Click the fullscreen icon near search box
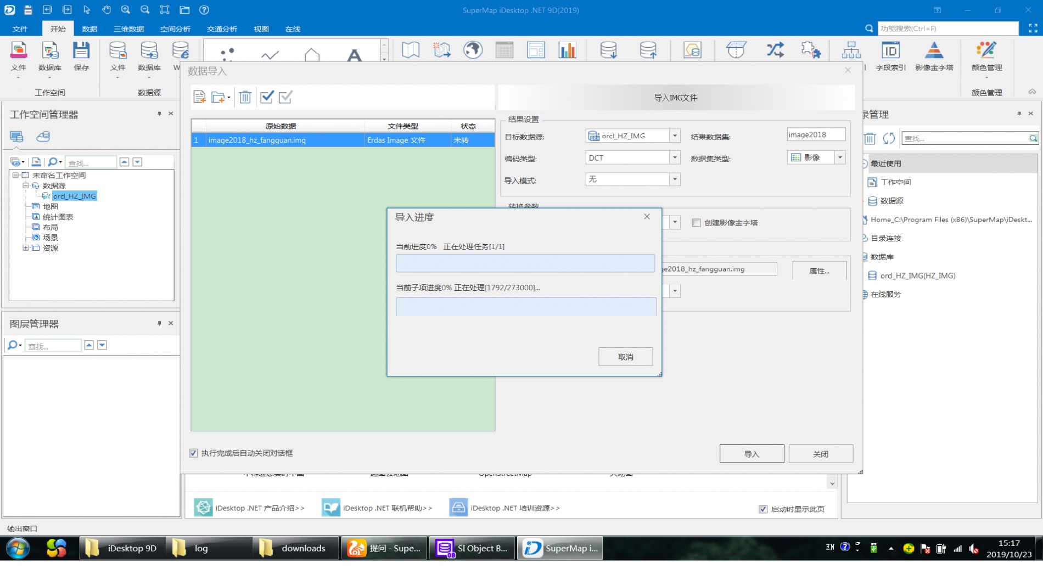Viewport: 1043px width, 586px height. (x=1033, y=28)
